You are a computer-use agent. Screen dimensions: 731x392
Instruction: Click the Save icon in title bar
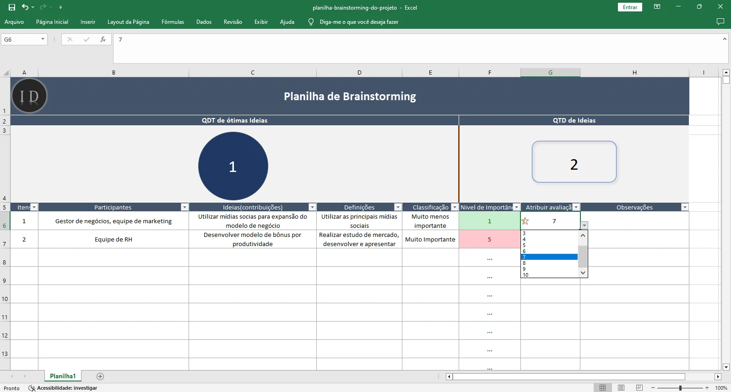tap(12, 7)
